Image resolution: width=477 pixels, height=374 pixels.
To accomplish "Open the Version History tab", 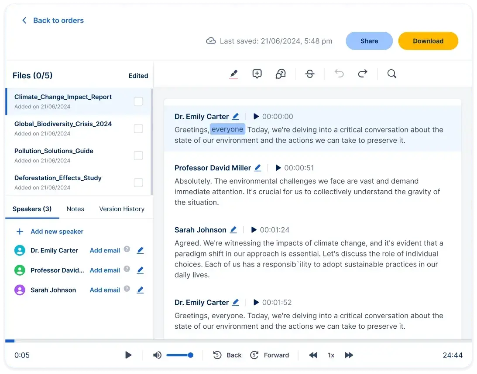I will click(122, 209).
